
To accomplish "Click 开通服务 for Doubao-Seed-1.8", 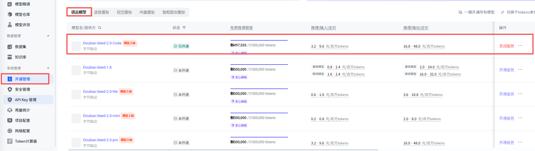I will click(x=506, y=70).
